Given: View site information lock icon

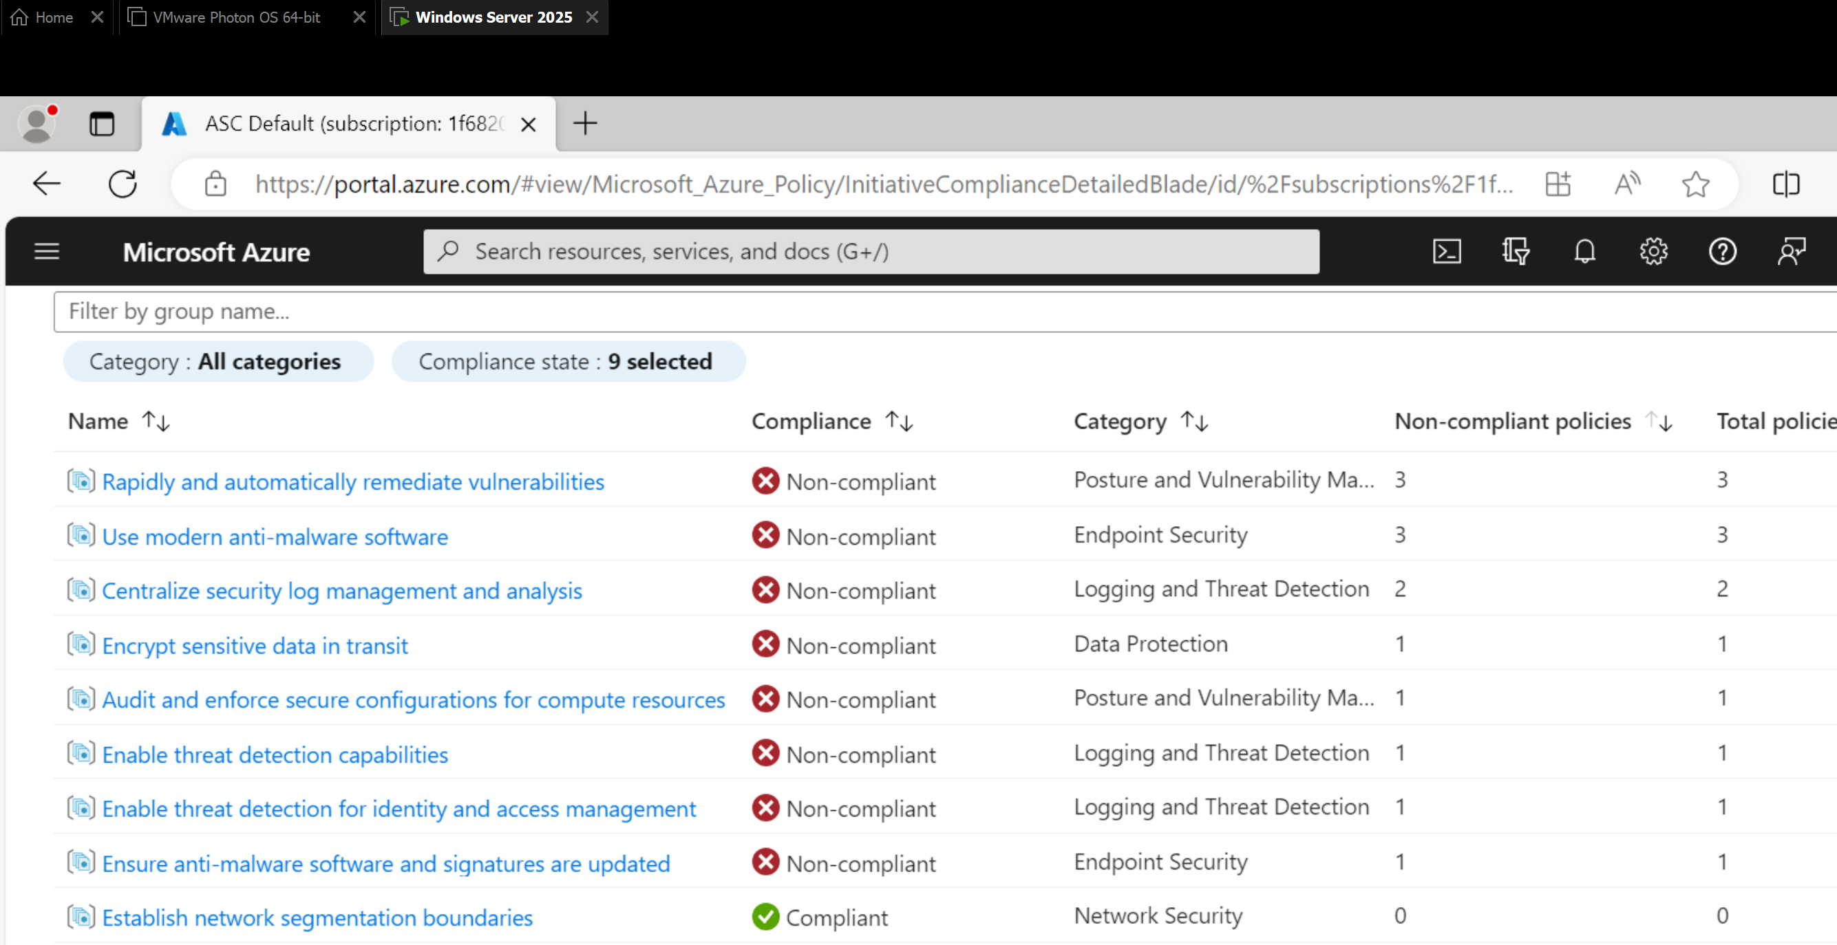Looking at the screenshot, I should tap(215, 184).
